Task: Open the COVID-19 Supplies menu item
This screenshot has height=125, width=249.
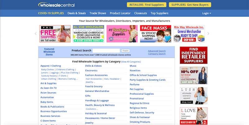Action: pos(51,13)
